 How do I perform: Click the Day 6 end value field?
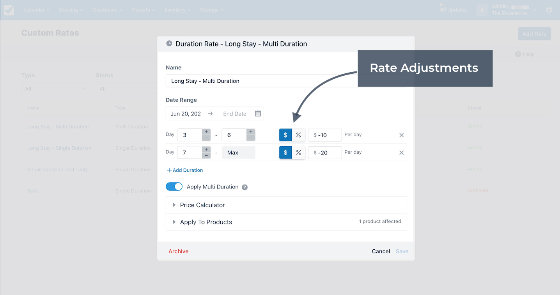click(x=234, y=135)
